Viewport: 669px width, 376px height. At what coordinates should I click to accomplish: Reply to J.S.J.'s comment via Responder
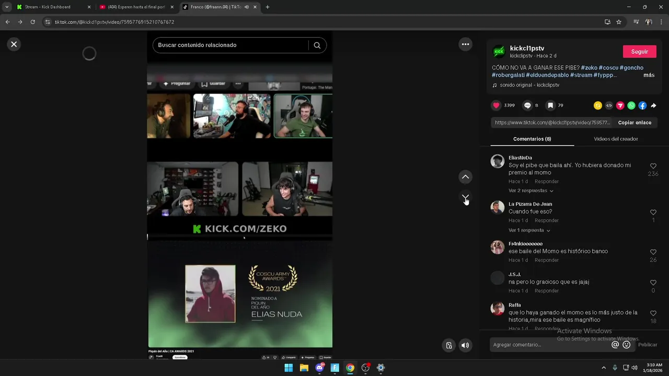point(547,291)
